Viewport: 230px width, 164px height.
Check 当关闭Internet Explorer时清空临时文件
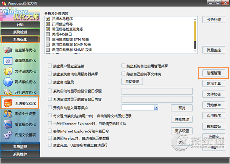click(50, 123)
